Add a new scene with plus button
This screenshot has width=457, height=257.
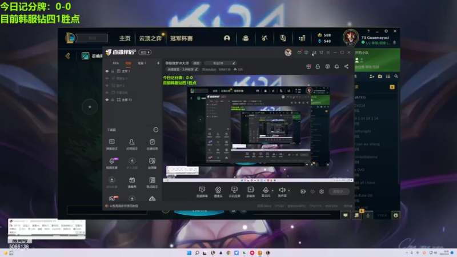tap(158, 63)
